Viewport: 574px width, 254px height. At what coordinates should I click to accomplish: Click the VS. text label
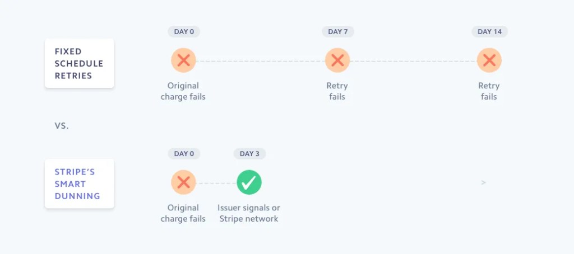(62, 126)
